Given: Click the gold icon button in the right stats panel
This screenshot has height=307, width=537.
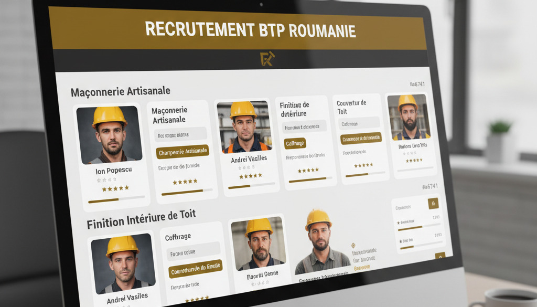Looking at the screenshot, I should coord(433,203).
